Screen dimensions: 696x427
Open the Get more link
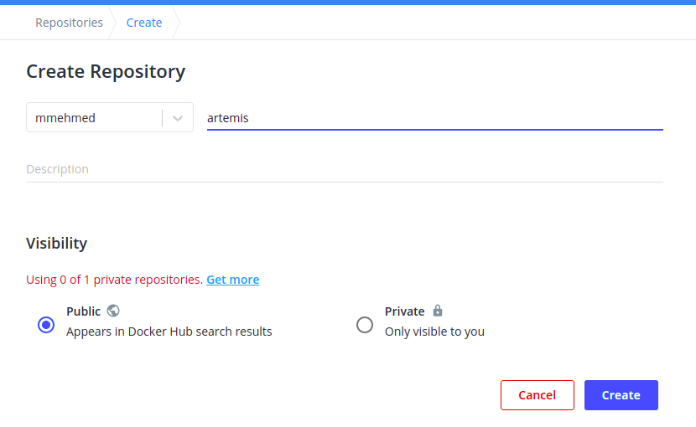pyautogui.click(x=233, y=280)
